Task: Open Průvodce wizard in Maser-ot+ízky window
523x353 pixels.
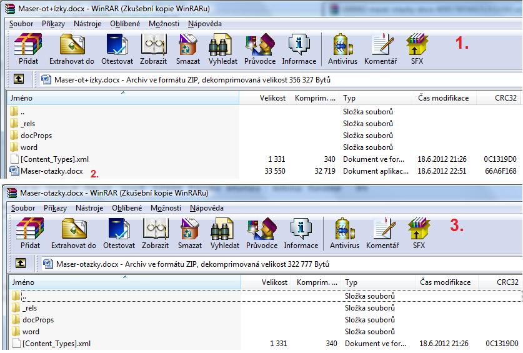Action: [x=260, y=49]
